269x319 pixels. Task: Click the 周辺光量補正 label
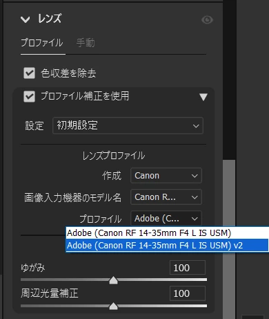[50, 293]
